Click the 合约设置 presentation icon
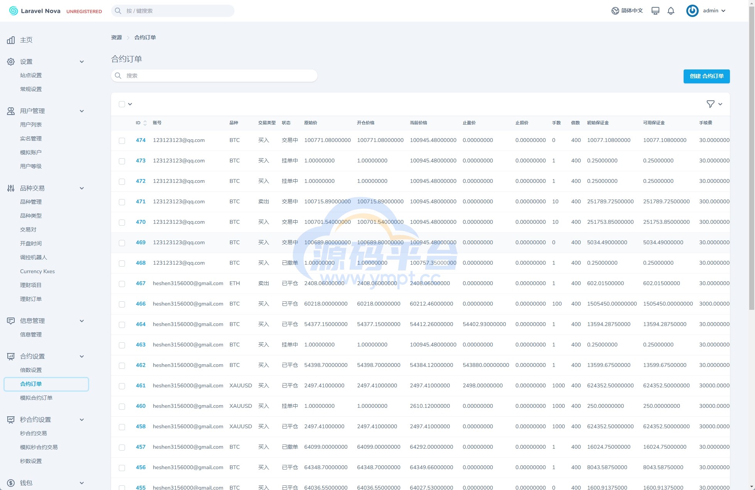The image size is (755, 490). (11, 357)
